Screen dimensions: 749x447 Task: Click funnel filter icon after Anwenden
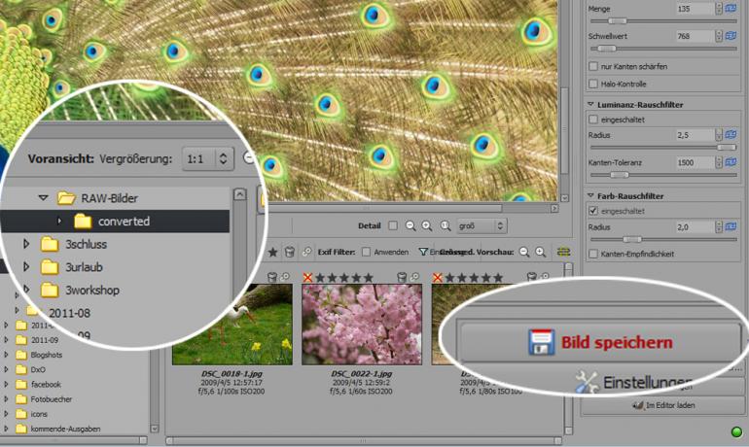click(x=423, y=252)
